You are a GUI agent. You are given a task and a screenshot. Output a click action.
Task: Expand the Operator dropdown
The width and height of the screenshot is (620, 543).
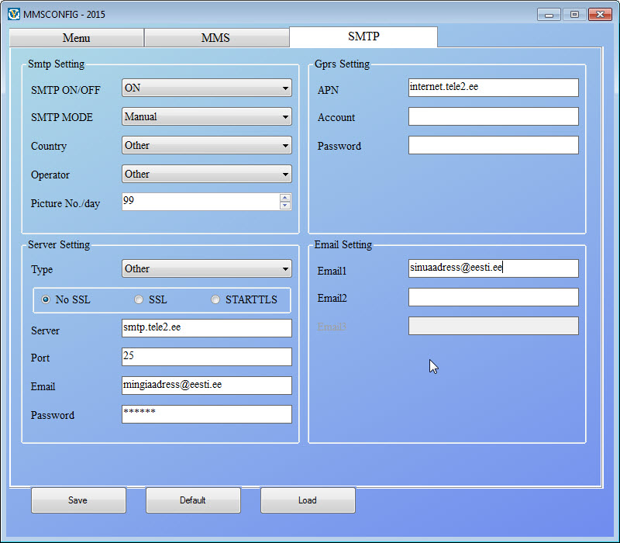(206, 174)
